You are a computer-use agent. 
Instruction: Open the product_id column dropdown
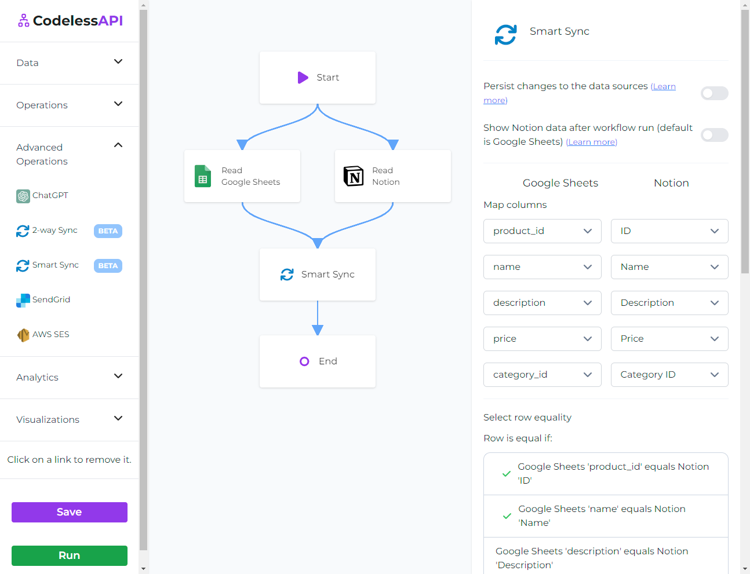(543, 231)
